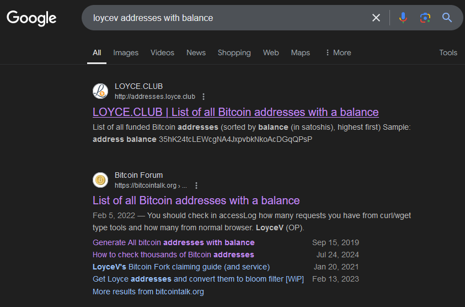Click the LOYCE.CLUB site favicon
Screen dimensions: 465x307
click(100, 91)
